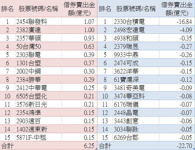Click the value 0.30 for 中鋼

coord(89,72)
